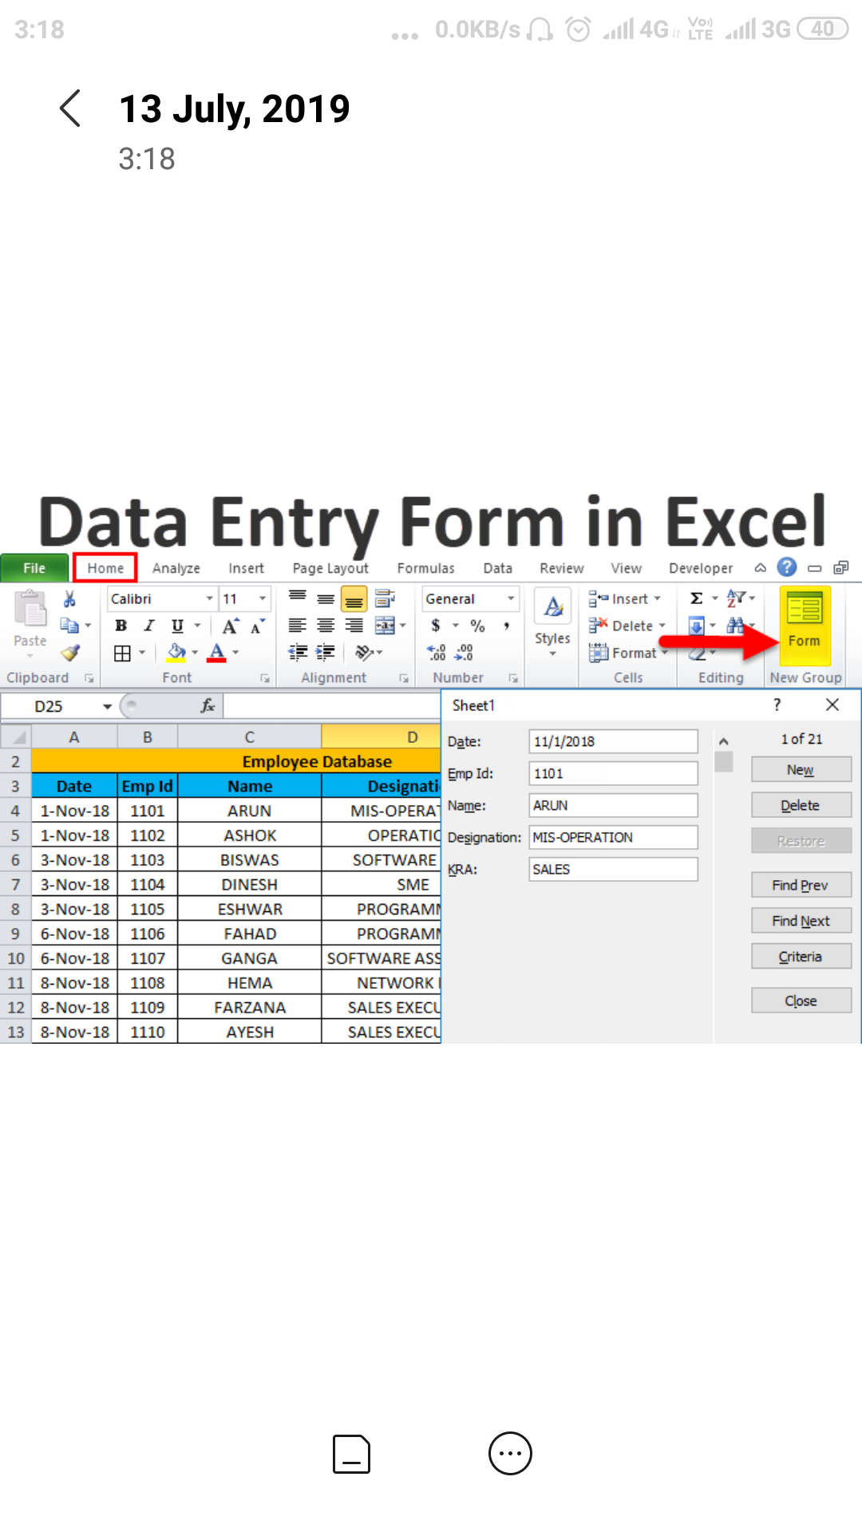This screenshot has height=1532, width=862.
Task: Open fill color dropdown arrow
Action: (195, 653)
